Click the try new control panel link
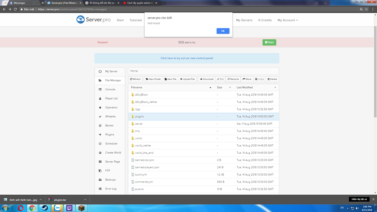Viewport: 377px width, 212px height. 187,58
